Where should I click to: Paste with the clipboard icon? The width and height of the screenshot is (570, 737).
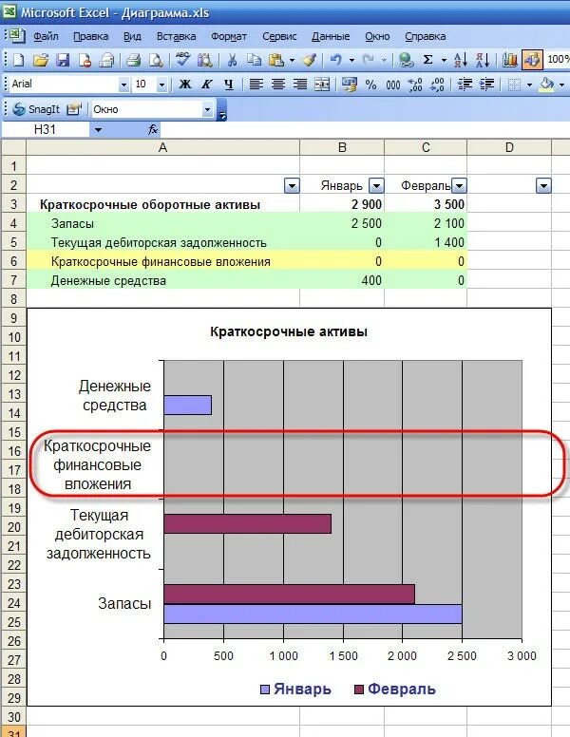pos(276,60)
